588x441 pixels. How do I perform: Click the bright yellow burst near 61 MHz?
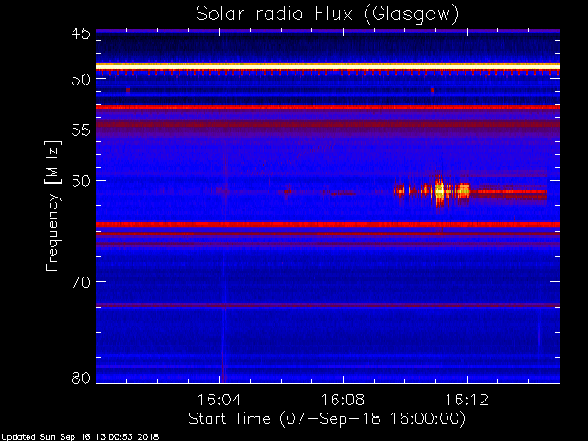pyautogui.click(x=439, y=191)
